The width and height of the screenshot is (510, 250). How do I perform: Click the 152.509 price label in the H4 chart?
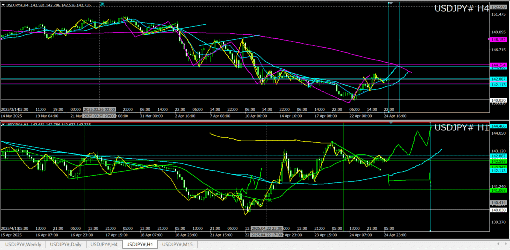[x=498, y=7]
